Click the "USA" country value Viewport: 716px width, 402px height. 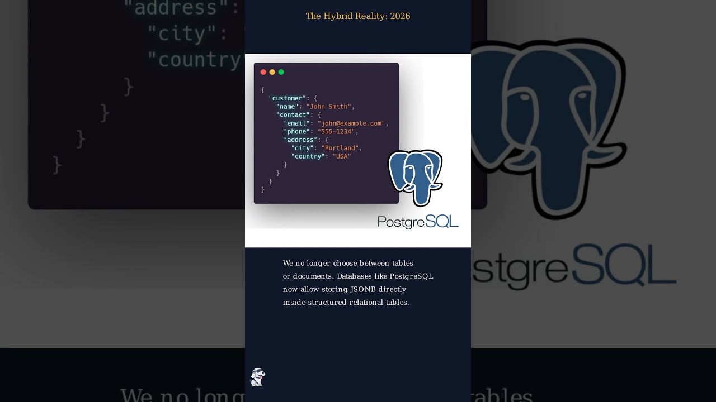(342, 156)
